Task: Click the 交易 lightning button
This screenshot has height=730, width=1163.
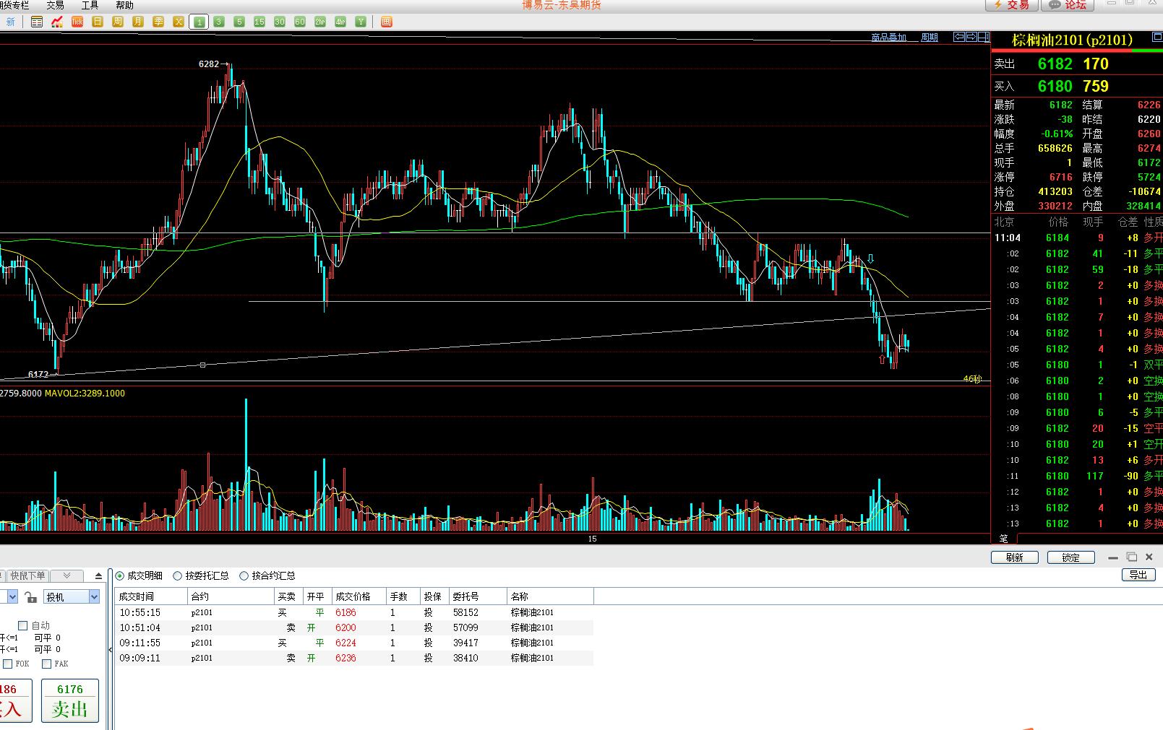Action: point(1012,4)
